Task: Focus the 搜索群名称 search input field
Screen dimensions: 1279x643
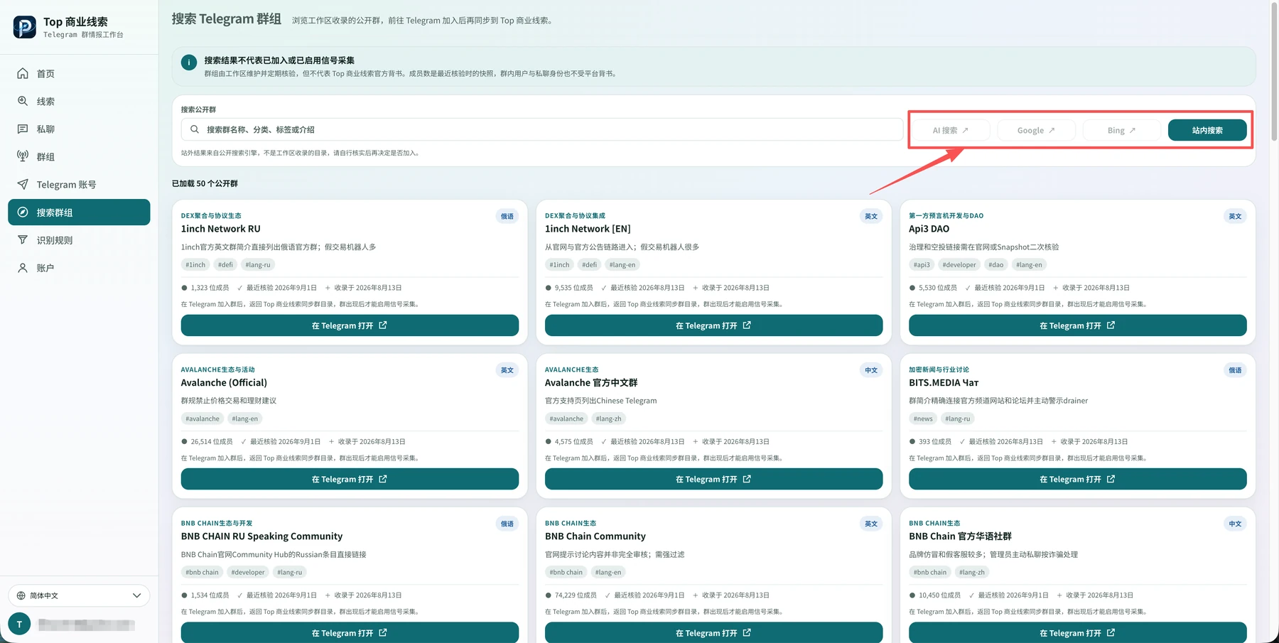Action: [541, 129]
